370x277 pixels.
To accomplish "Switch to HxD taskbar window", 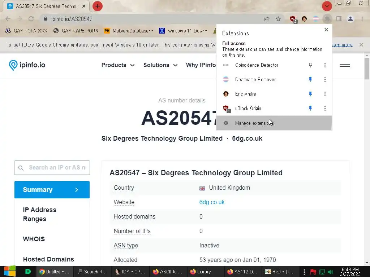I will (x=281, y=272).
